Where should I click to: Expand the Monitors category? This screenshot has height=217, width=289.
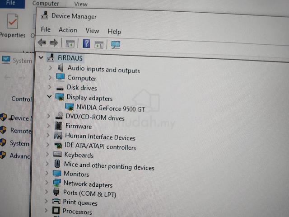pyautogui.click(x=47, y=173)
